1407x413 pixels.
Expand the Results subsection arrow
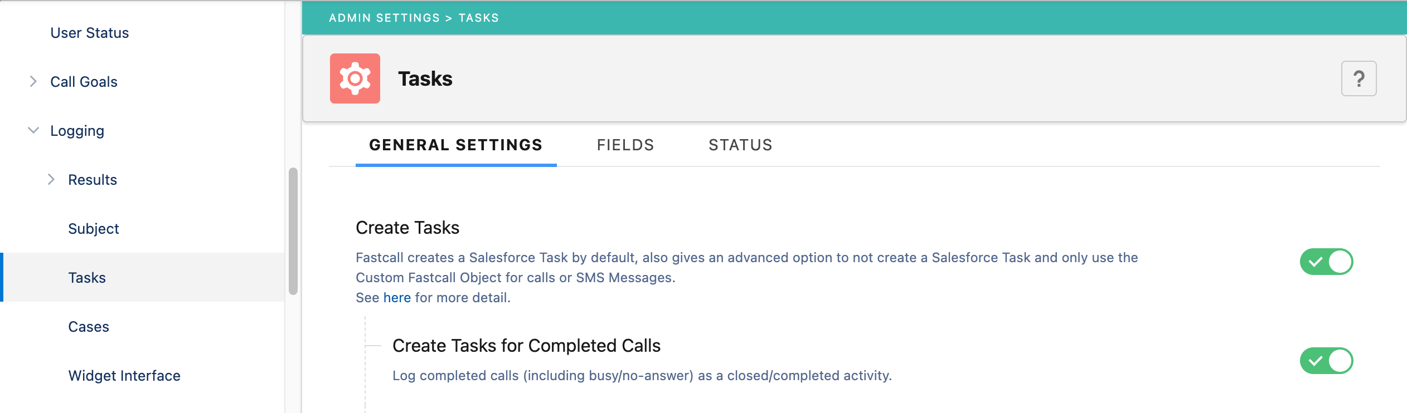point(51,179)
